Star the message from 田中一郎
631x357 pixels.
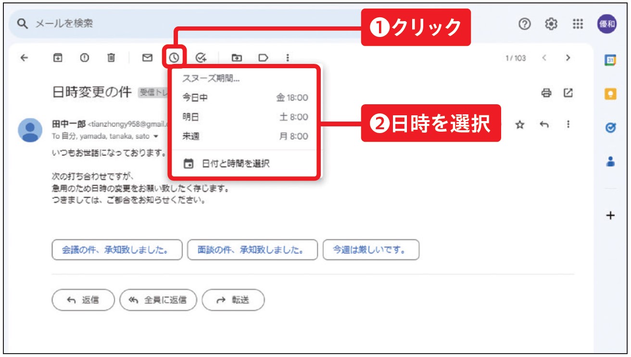[519, 124]
